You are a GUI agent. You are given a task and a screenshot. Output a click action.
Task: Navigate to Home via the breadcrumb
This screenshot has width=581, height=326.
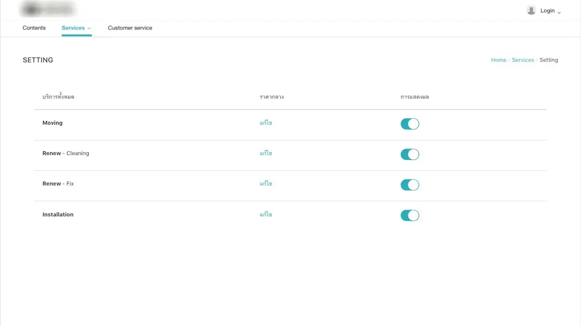point(498,60)
